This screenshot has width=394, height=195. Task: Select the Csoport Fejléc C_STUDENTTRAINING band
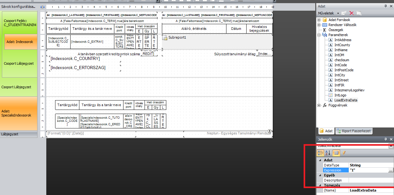[20, 23]
